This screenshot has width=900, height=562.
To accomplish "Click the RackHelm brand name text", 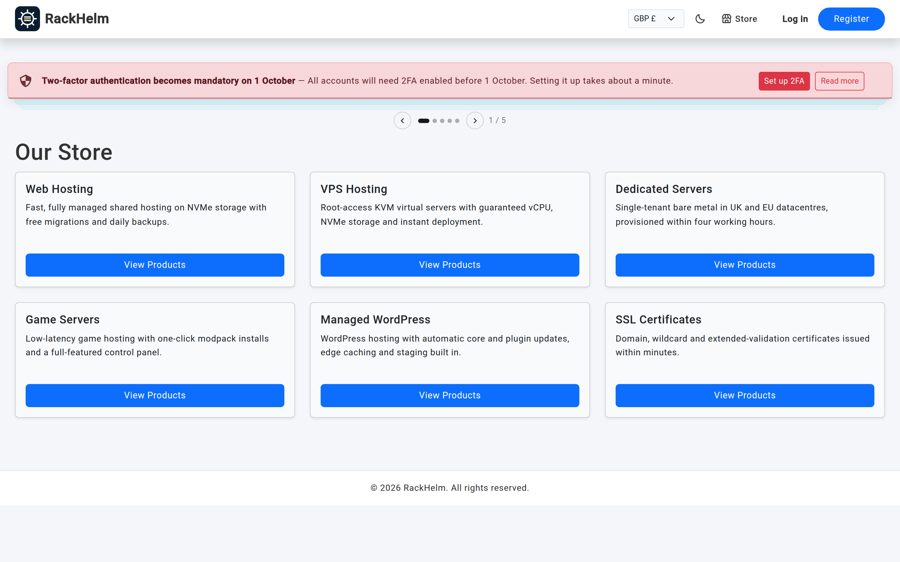I will coord(77,19).
